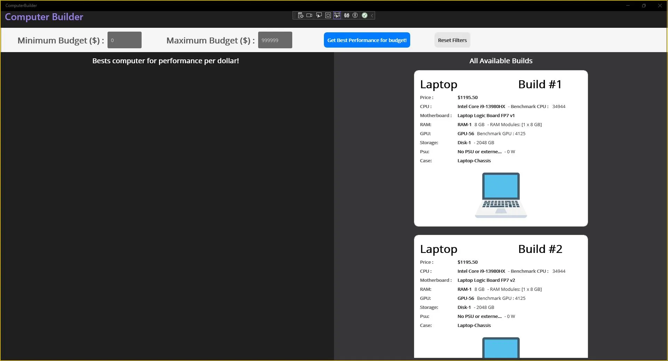Viewport: 668px width, 361px height.
Task: Click the Maximum Budget input field
Action: [x=275, y=40]
